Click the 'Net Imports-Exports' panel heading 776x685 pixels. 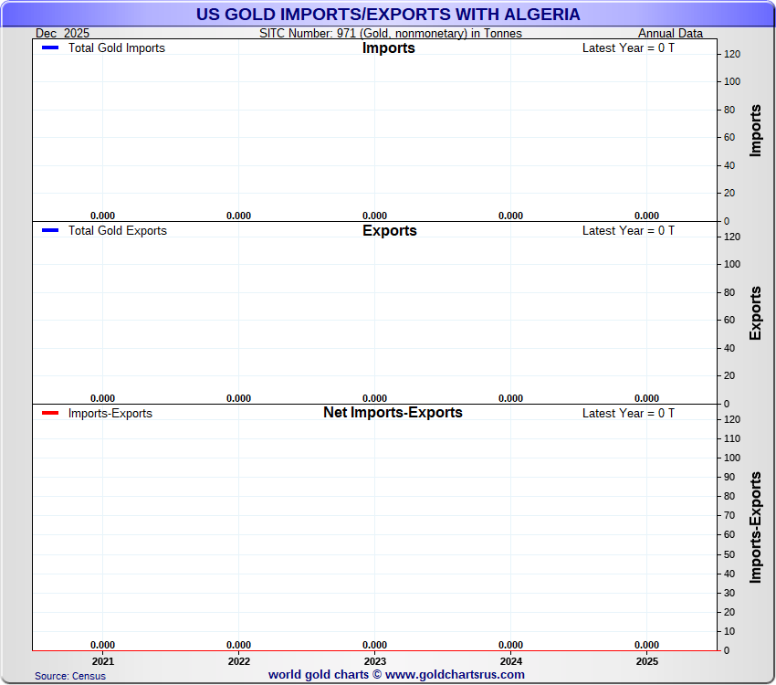pos(393,412)
